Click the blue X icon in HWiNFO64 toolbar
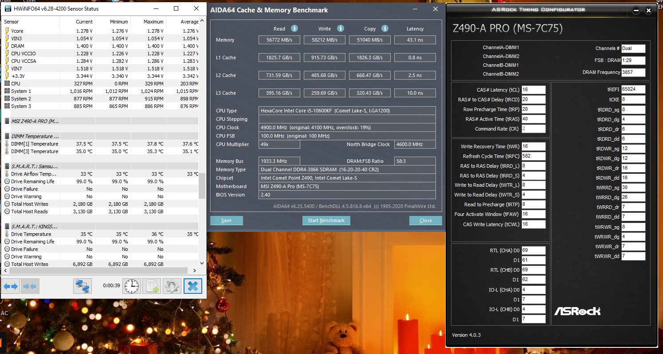663x354 pixels. coord(192,286)
